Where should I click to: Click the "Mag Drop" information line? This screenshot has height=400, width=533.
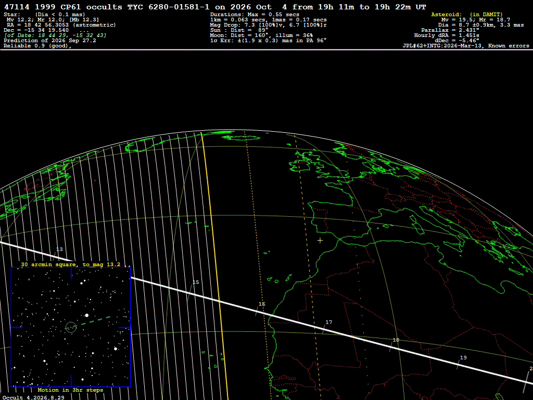(x=268, y=25)
